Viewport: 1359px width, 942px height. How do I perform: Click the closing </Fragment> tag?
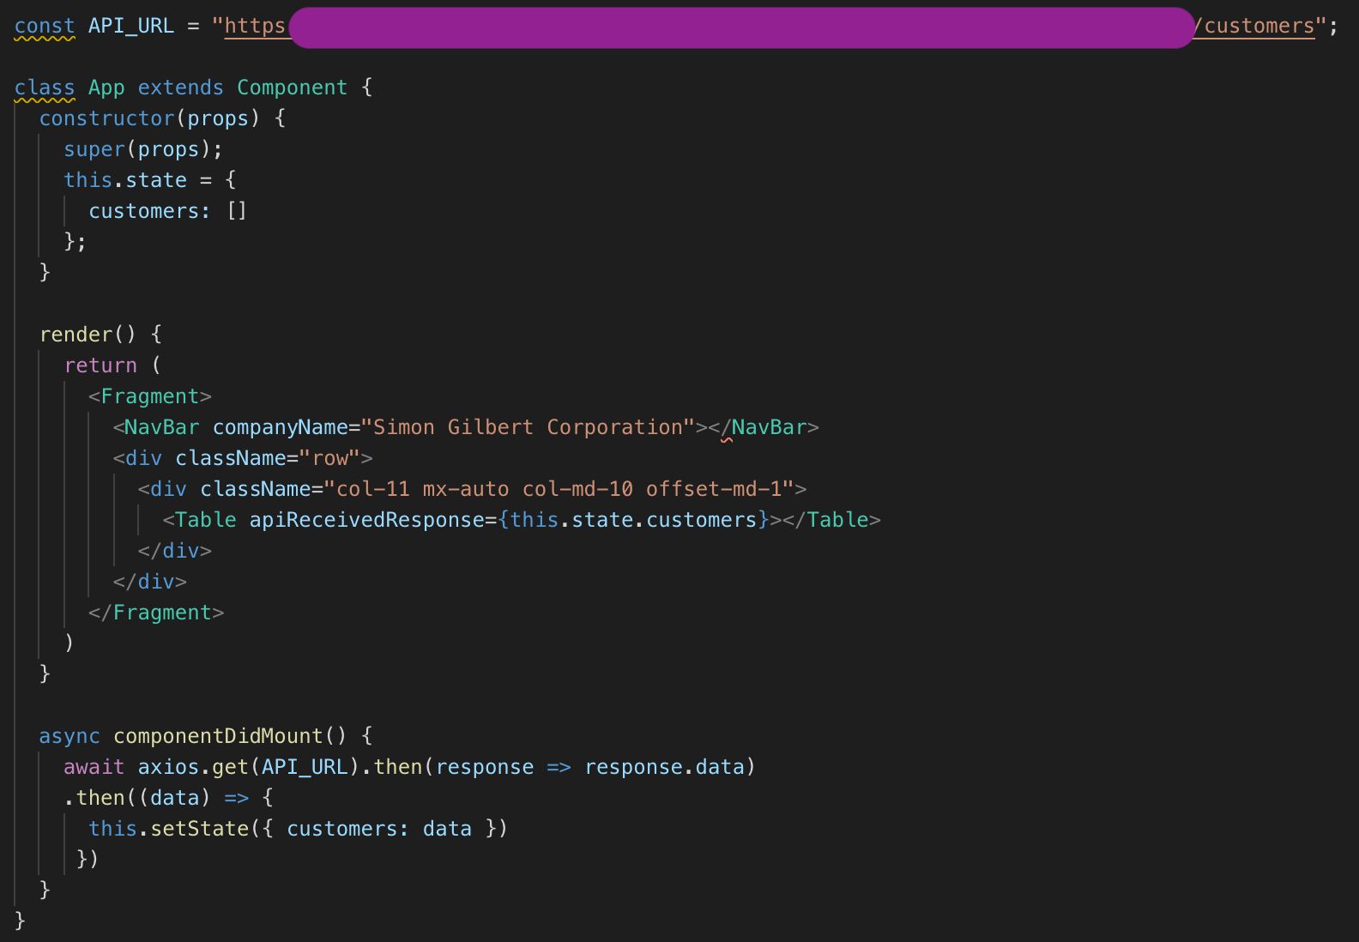pyautogui.click(x=156, y=613)
